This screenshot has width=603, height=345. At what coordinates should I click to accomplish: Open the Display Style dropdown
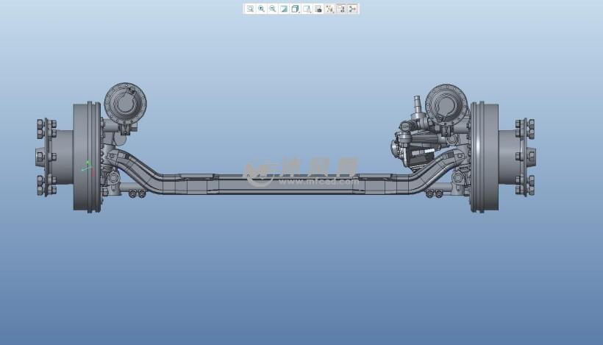pyautogui.click(x=296, y=9)
